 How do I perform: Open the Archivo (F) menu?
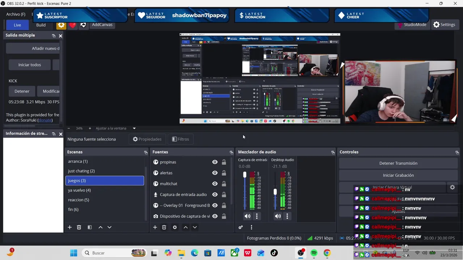point(16,14)
